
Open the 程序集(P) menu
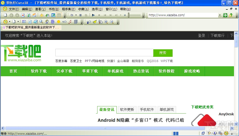(x=69, y=9)
